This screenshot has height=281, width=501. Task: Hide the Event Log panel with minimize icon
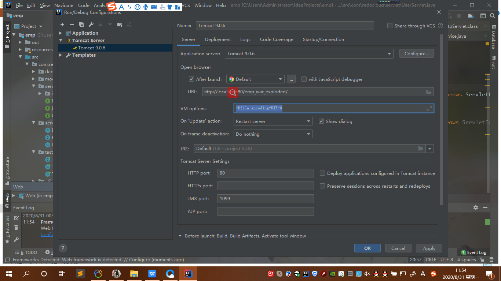pos(485,207)
